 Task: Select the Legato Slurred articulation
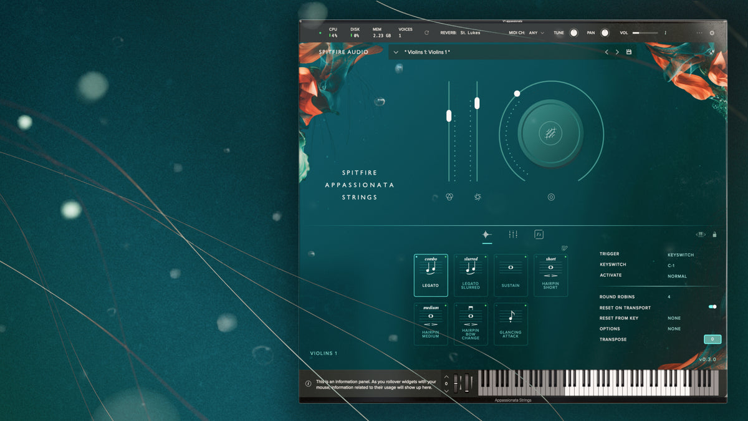(x=471, y=275)
